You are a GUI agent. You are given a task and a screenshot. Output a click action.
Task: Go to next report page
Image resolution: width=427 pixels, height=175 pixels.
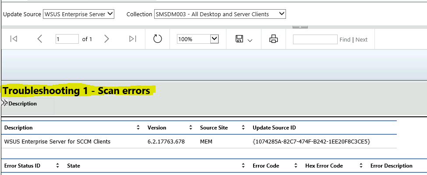106,39
